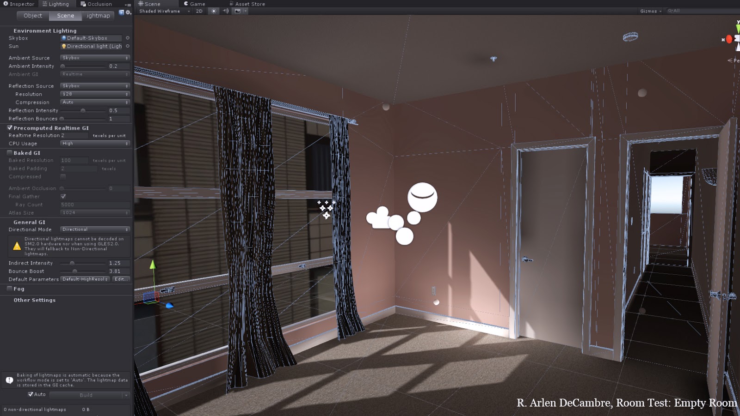Toggle the Fog checkbox
The height and width of the screenshot is (416, 740).
coord(9,289)
